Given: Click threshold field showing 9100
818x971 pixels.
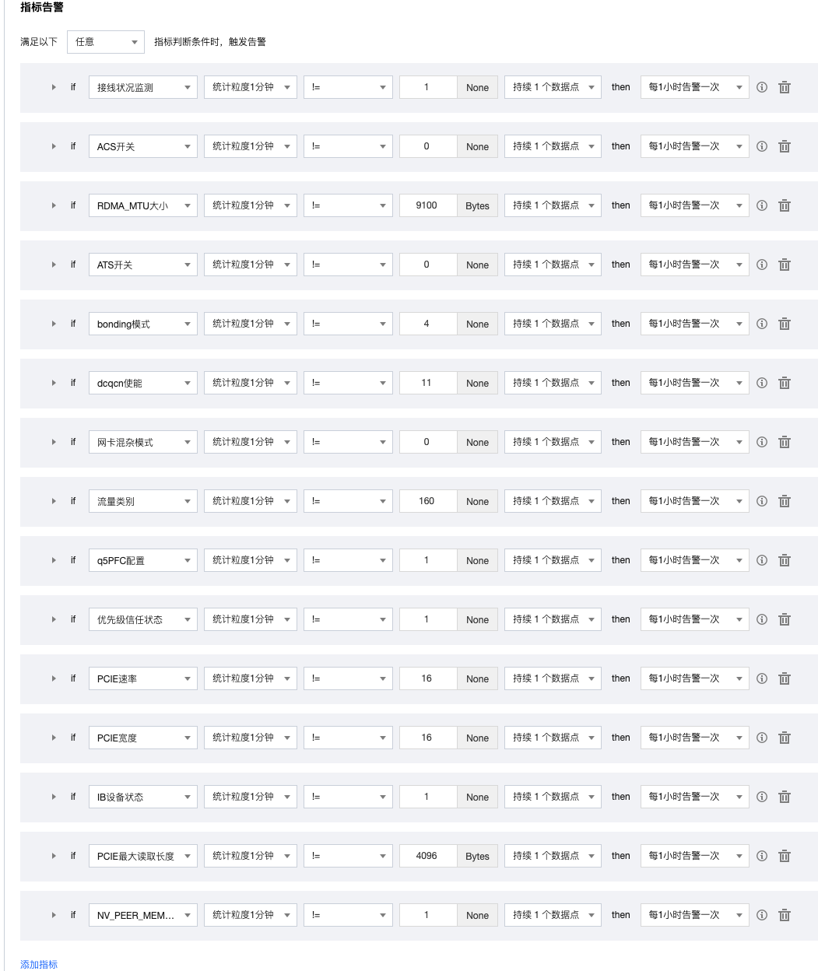Looking at the screenshot, I should click(427, 205).
